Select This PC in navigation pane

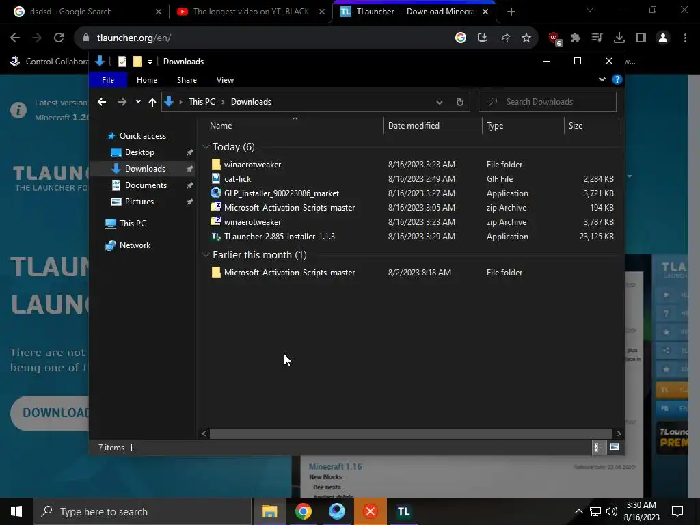coord(133,224)
